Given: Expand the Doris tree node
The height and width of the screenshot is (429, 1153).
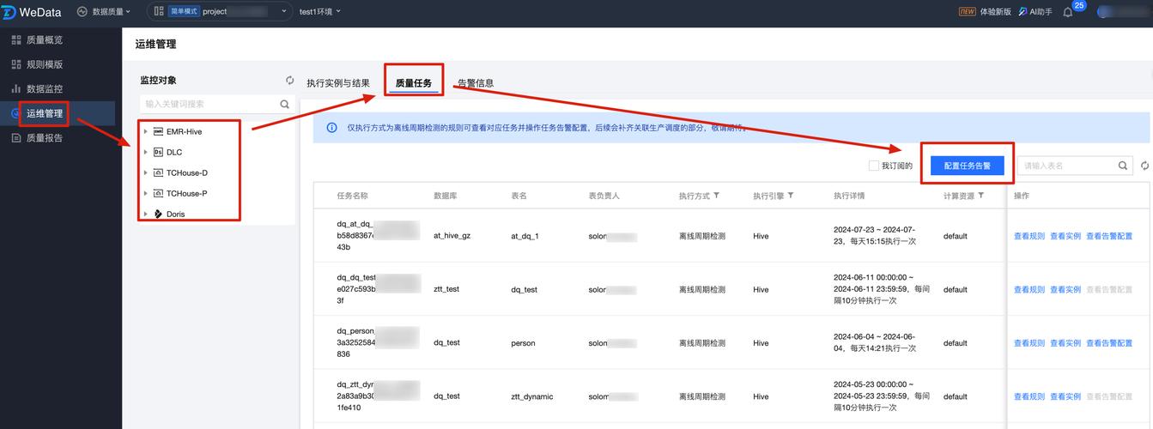Looking at the screenshot, I should (145, 214).
